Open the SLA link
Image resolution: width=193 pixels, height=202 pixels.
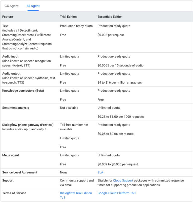pyautogui.click(x=100, y=172)
